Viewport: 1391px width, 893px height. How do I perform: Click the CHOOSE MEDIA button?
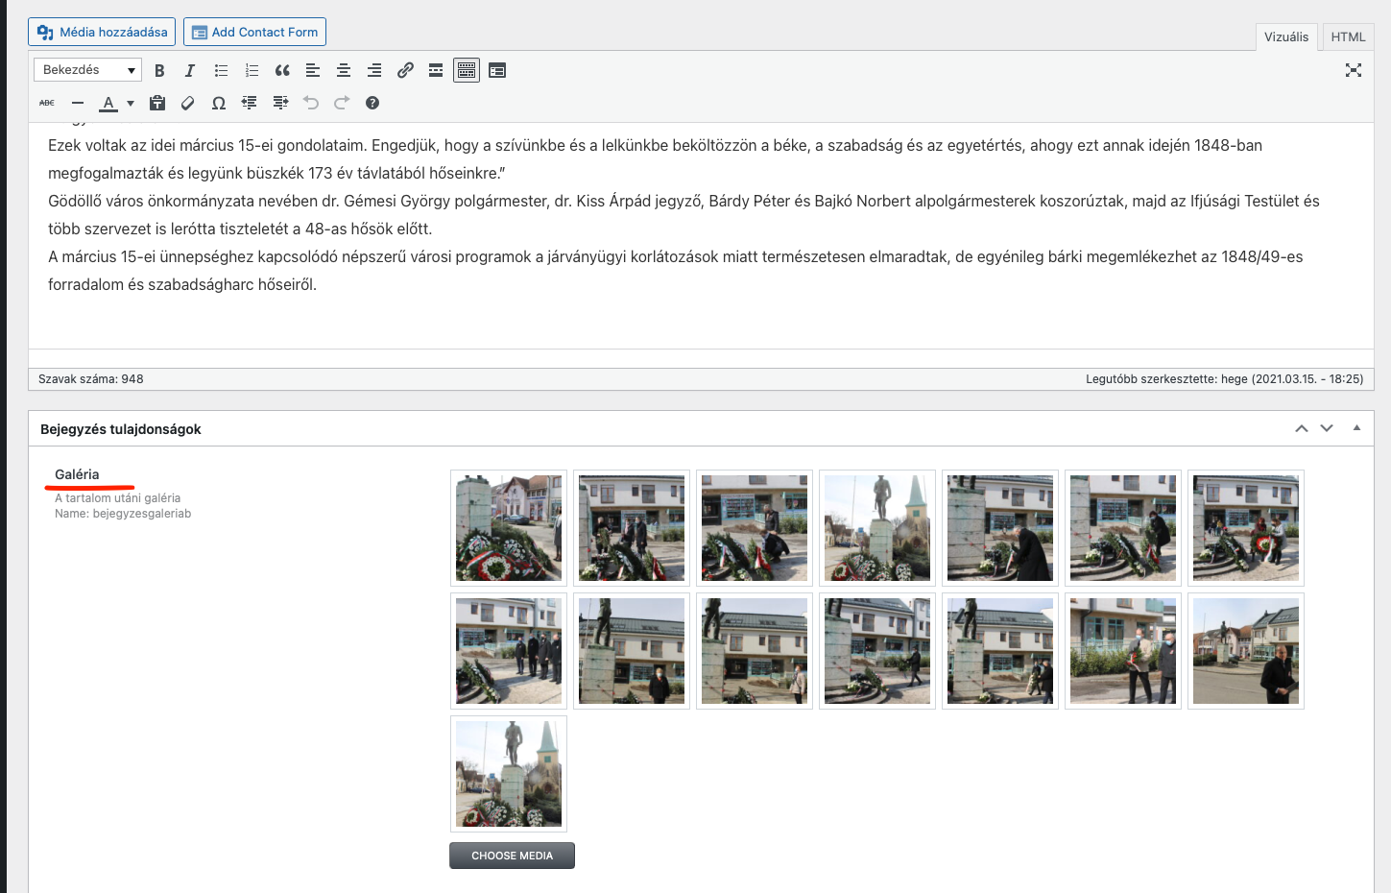(x=512, y=856)
